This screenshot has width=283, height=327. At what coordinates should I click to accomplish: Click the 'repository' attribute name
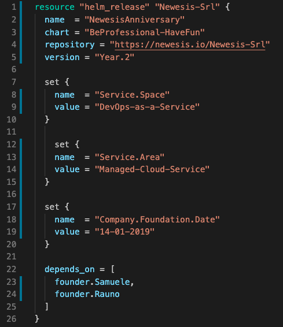tap(69, 45)
